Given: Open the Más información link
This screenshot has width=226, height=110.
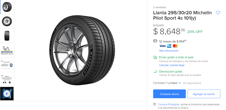Looking at the screenshot, I should point(169,51).
